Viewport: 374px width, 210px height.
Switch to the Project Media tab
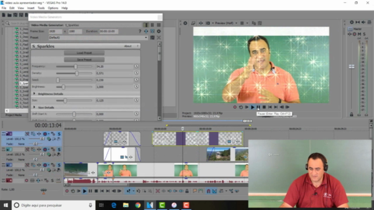pyautogui.click(x=13, y=115)
